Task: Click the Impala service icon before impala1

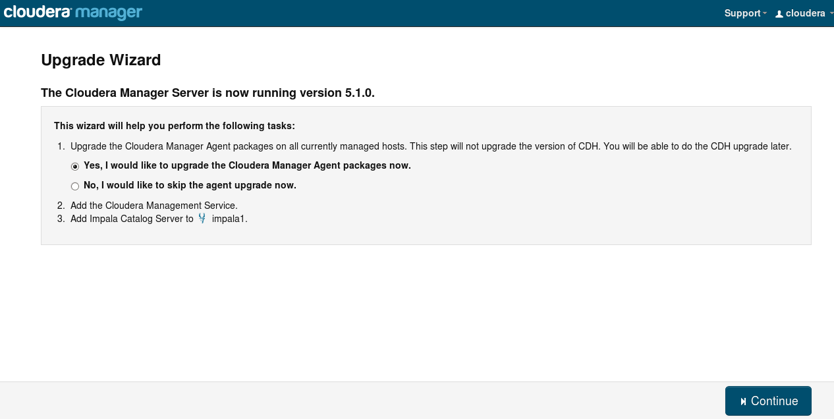Action: coord(202,218)
